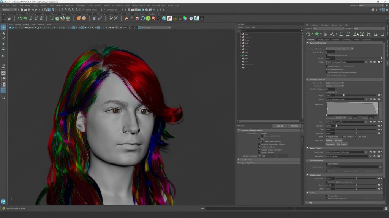
Task: Open paint map icon beside Density mask
Action: click(366, 61)
